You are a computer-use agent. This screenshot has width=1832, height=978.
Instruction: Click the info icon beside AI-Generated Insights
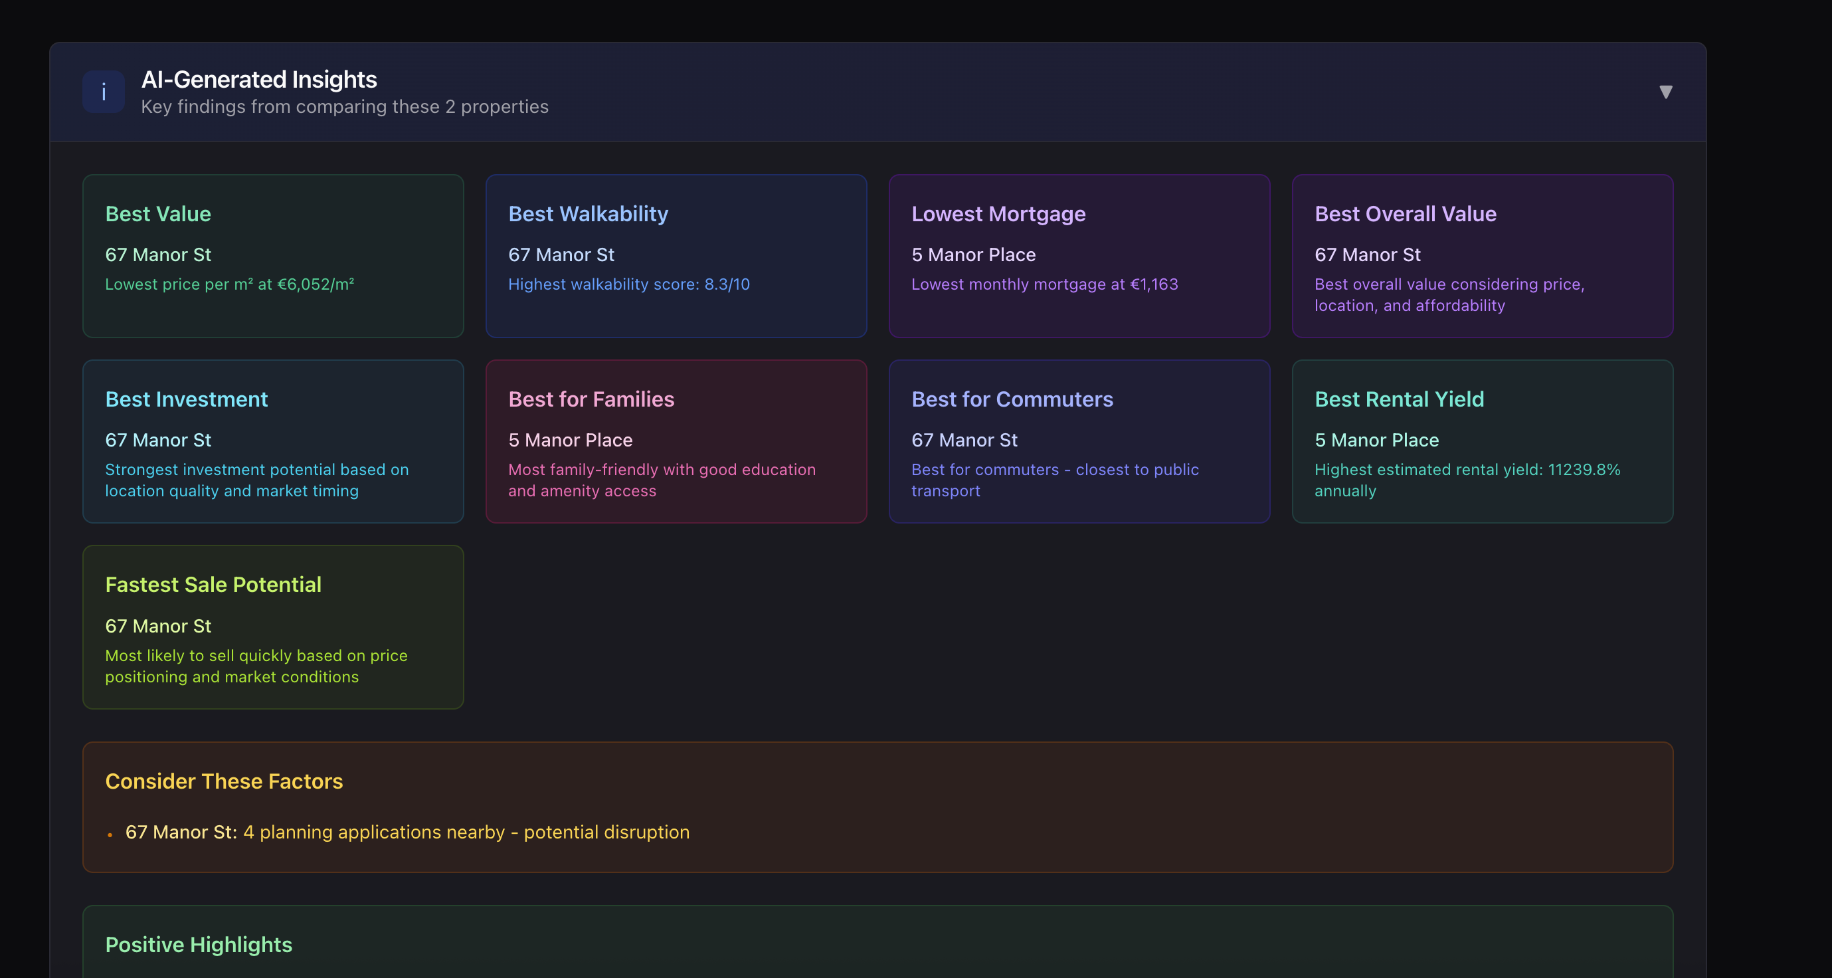[103, 91]
